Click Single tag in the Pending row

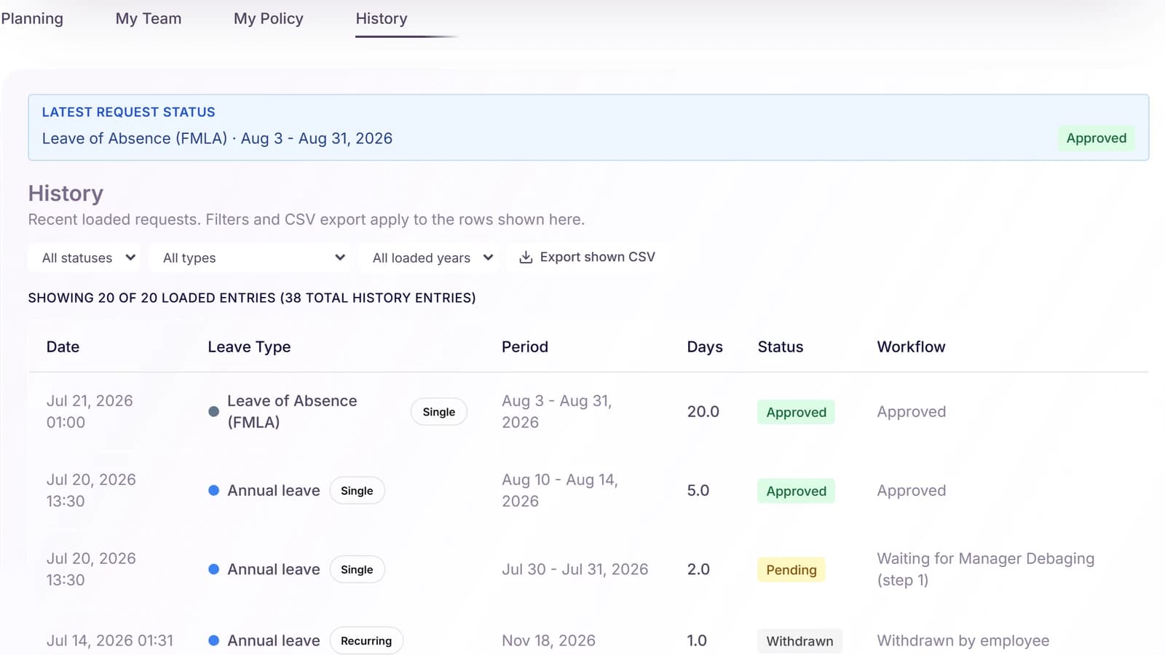[x=357, y=569]
